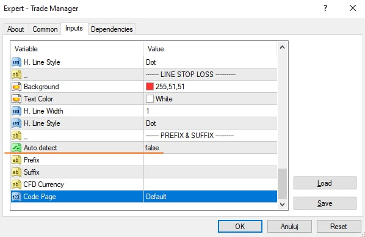This screenshot has width=365, height=237.
Task: Click the string icon on the LINE STOP LOSS separator row
Action: [x=16, y=75]
